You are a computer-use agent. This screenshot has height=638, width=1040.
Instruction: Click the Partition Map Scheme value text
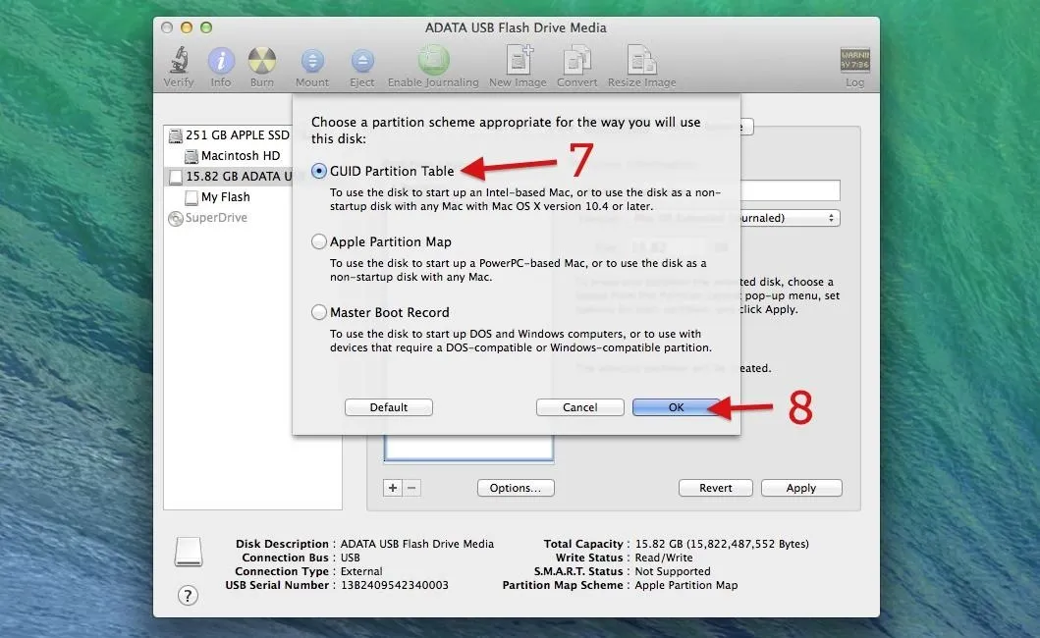coord(685,586)
